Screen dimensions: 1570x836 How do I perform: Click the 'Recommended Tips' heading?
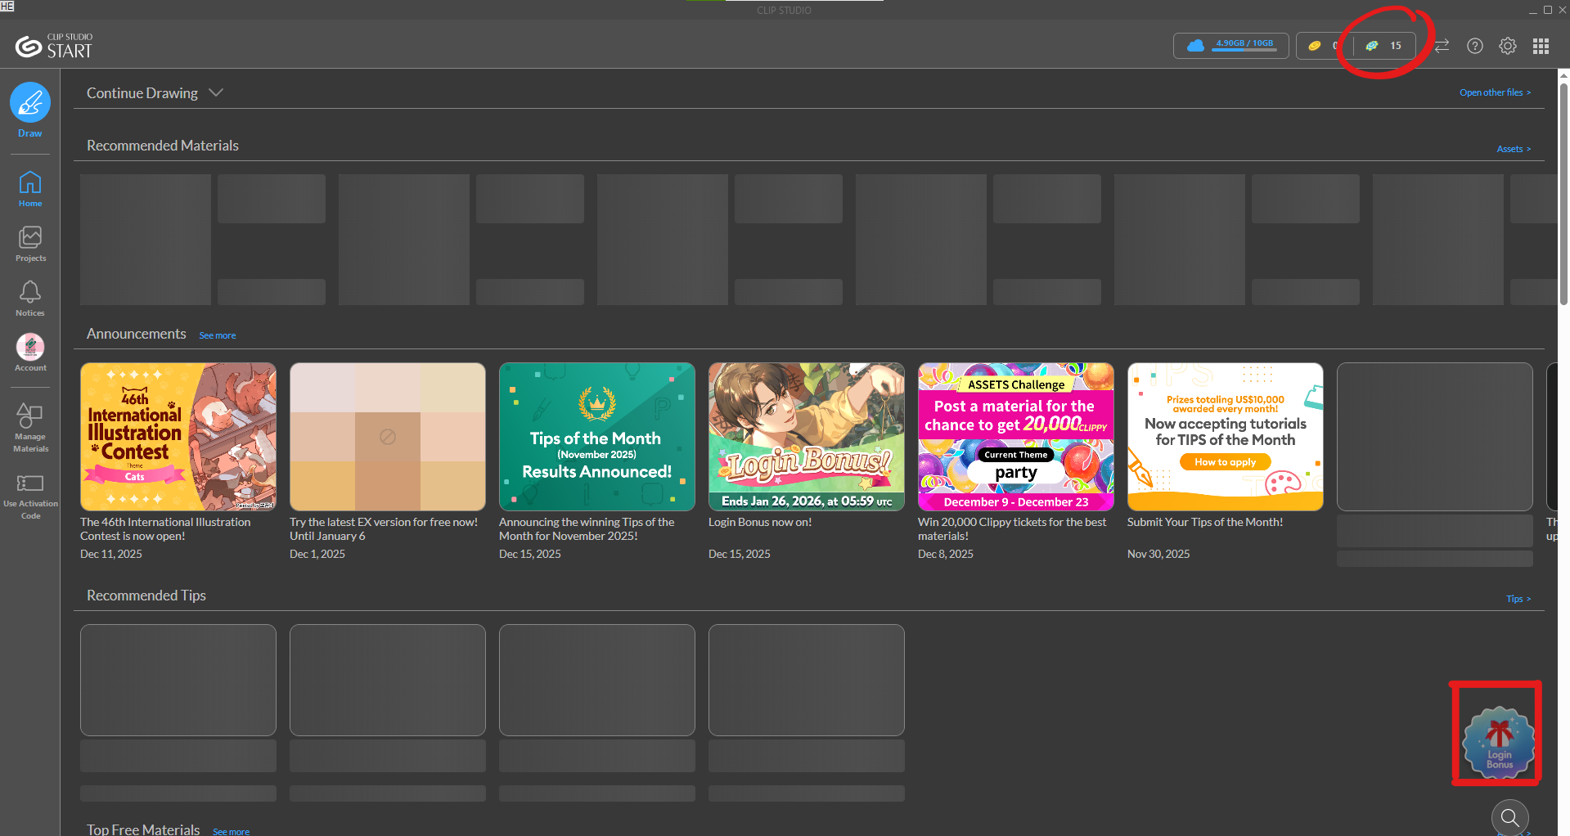(146, 596)
